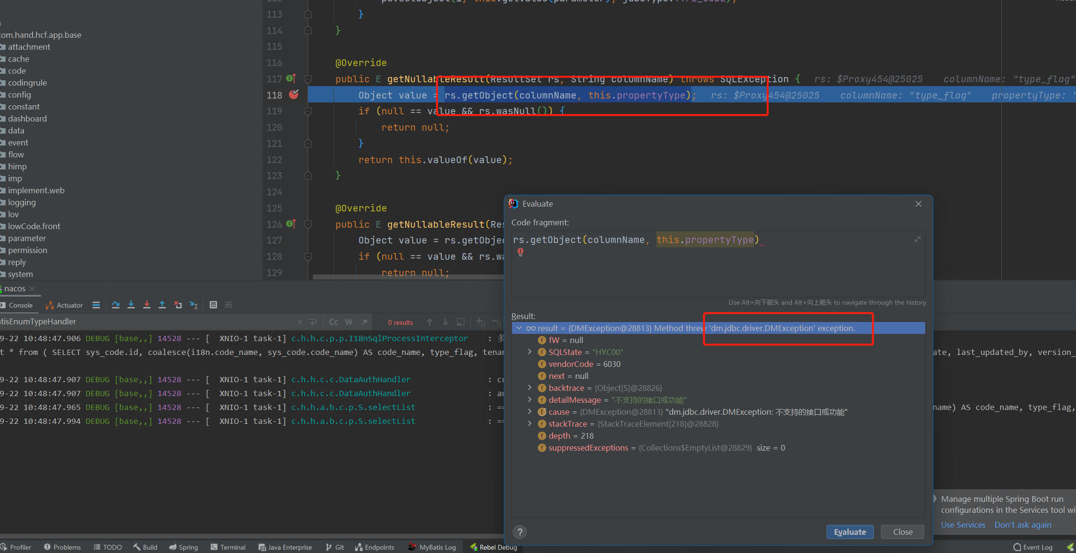Click the breakpoint at line 118
Viewport: 1076px width, 553px height.
point(294,95)
